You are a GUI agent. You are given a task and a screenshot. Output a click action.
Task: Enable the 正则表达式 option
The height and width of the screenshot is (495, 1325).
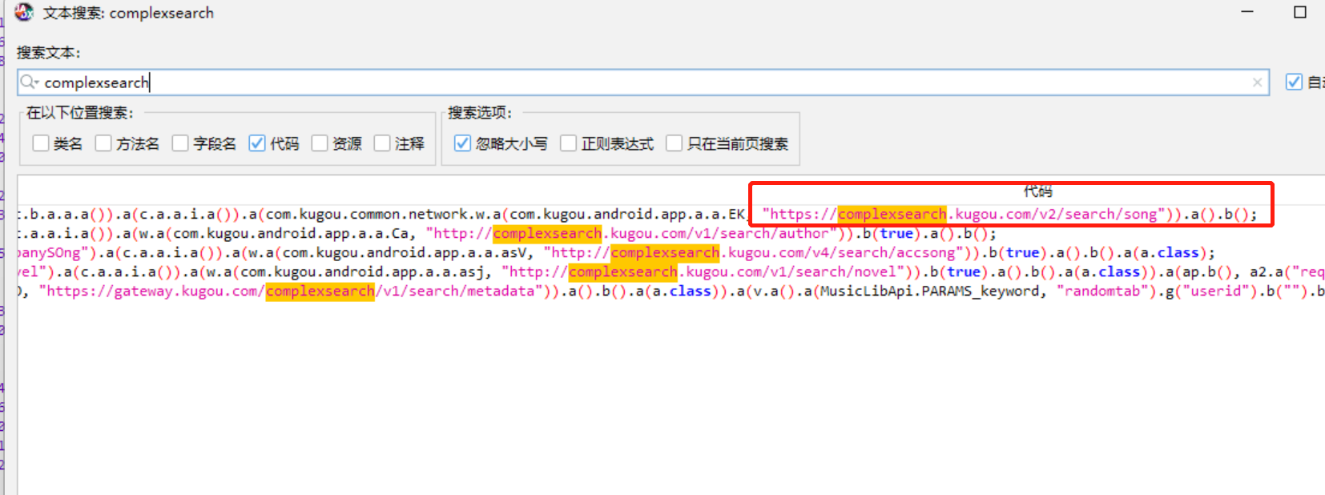click(569, 143)
